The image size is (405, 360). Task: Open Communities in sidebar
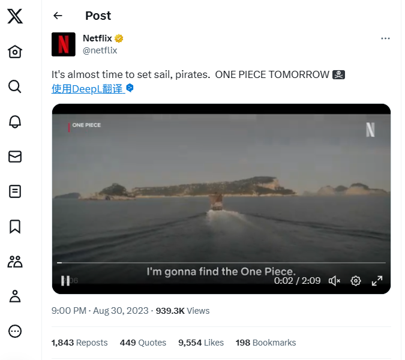point(15,261)
